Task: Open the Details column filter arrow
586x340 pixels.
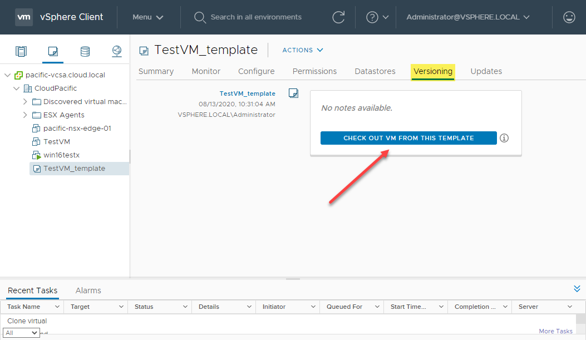Action: [x=249, y=307]
